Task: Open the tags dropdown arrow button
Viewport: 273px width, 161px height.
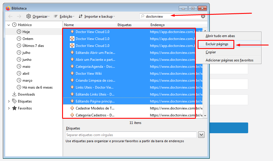Action: tap(201, 135)
